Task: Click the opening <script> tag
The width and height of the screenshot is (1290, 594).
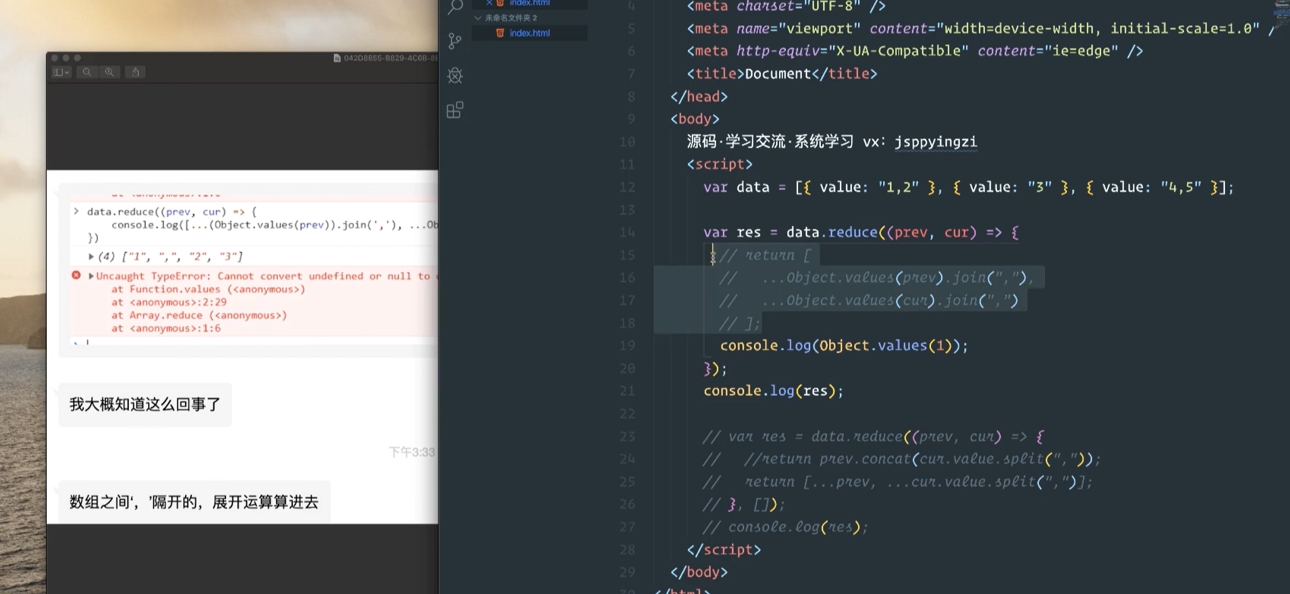Action: 720,165
